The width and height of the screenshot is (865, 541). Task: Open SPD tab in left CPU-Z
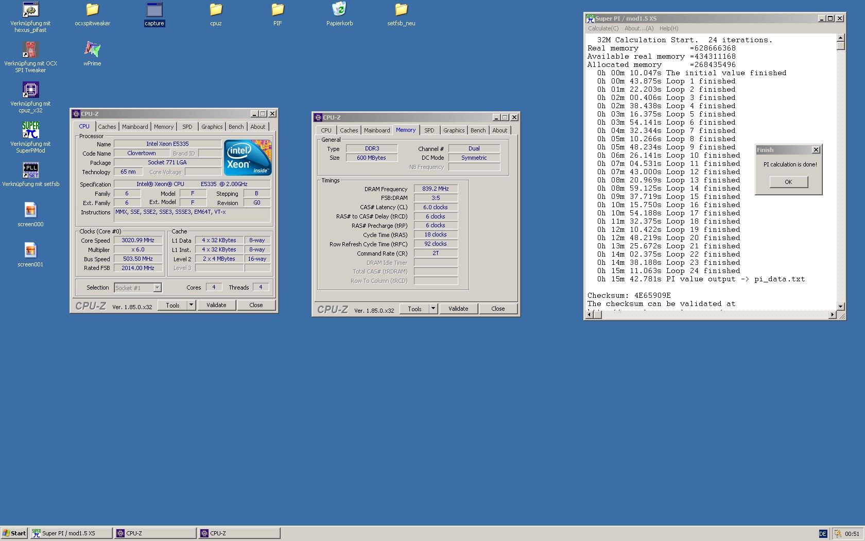[x=187, y=127]
